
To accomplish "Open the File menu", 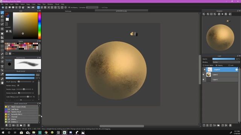I will point(2,4).
